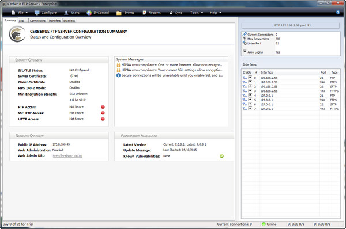
Task: Open Configure via its monitor icon
Action: click(x=37, y=13)
